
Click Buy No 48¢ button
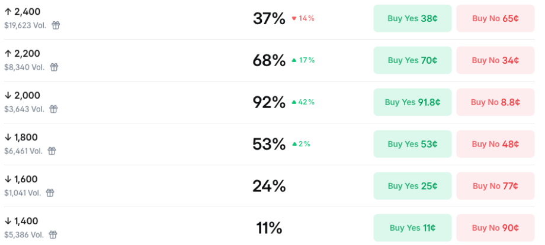[x=495, y=144]
